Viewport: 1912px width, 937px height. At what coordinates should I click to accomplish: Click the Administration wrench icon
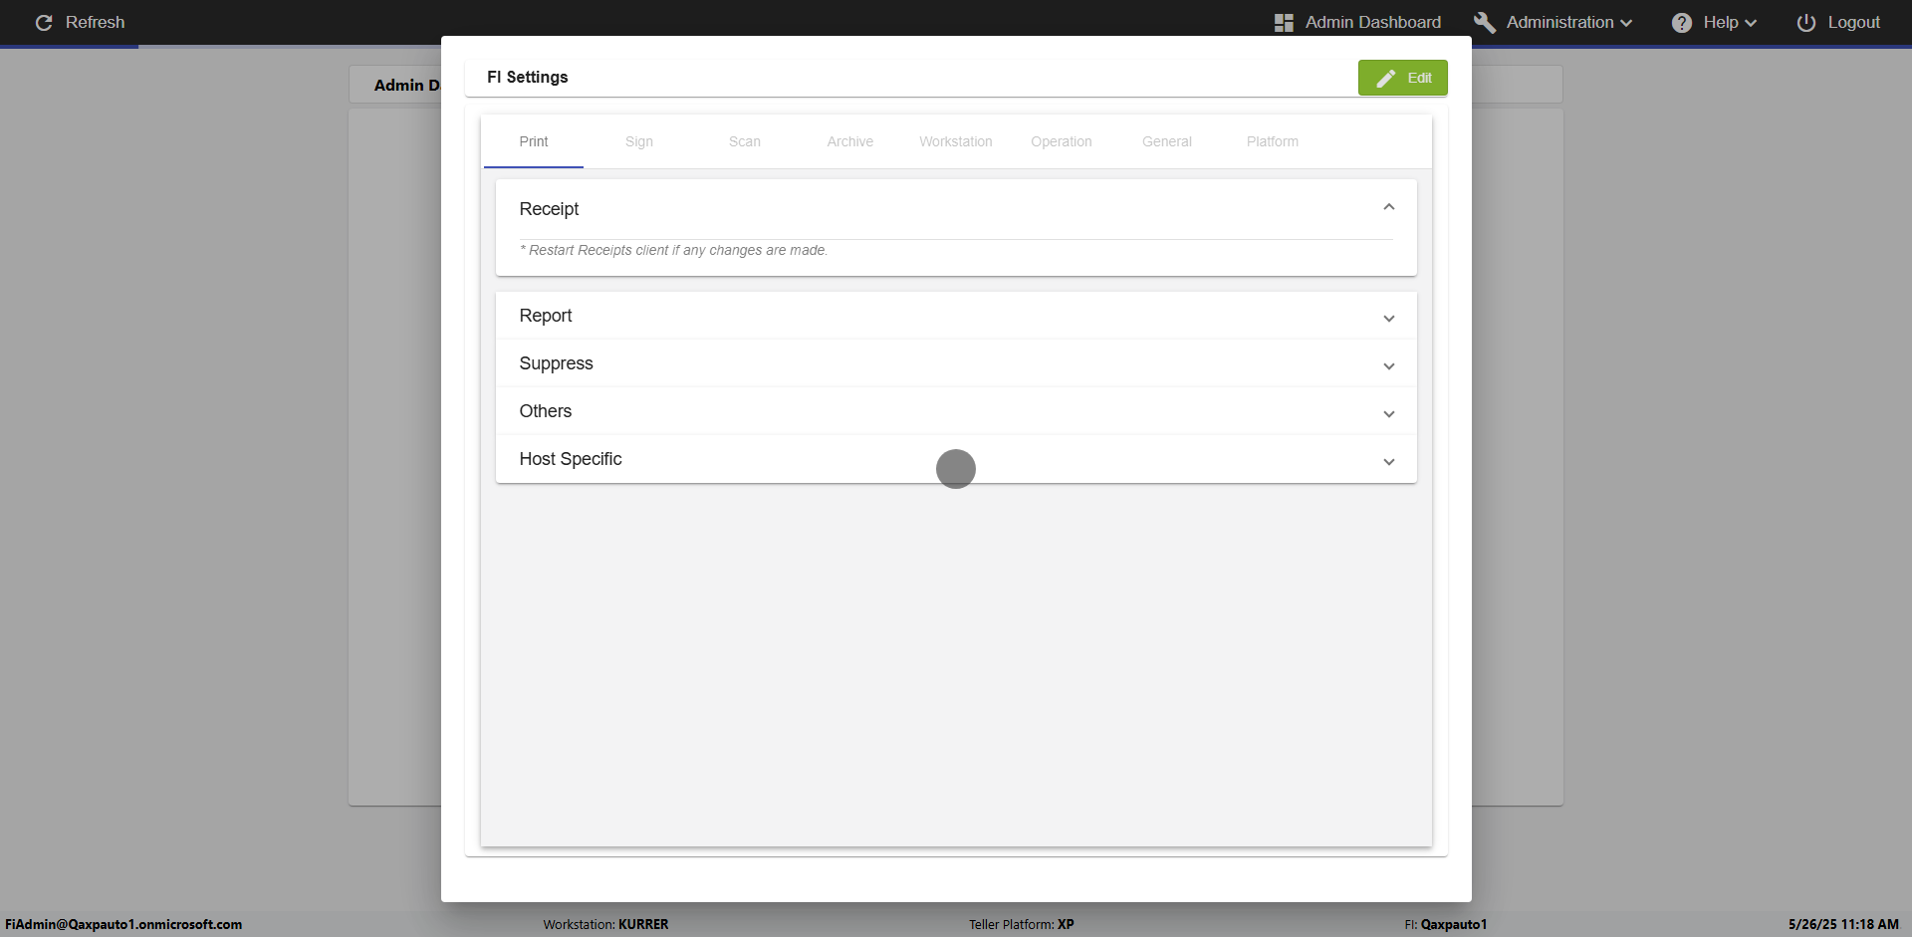pyautogui.click(x=1485, y=22)
